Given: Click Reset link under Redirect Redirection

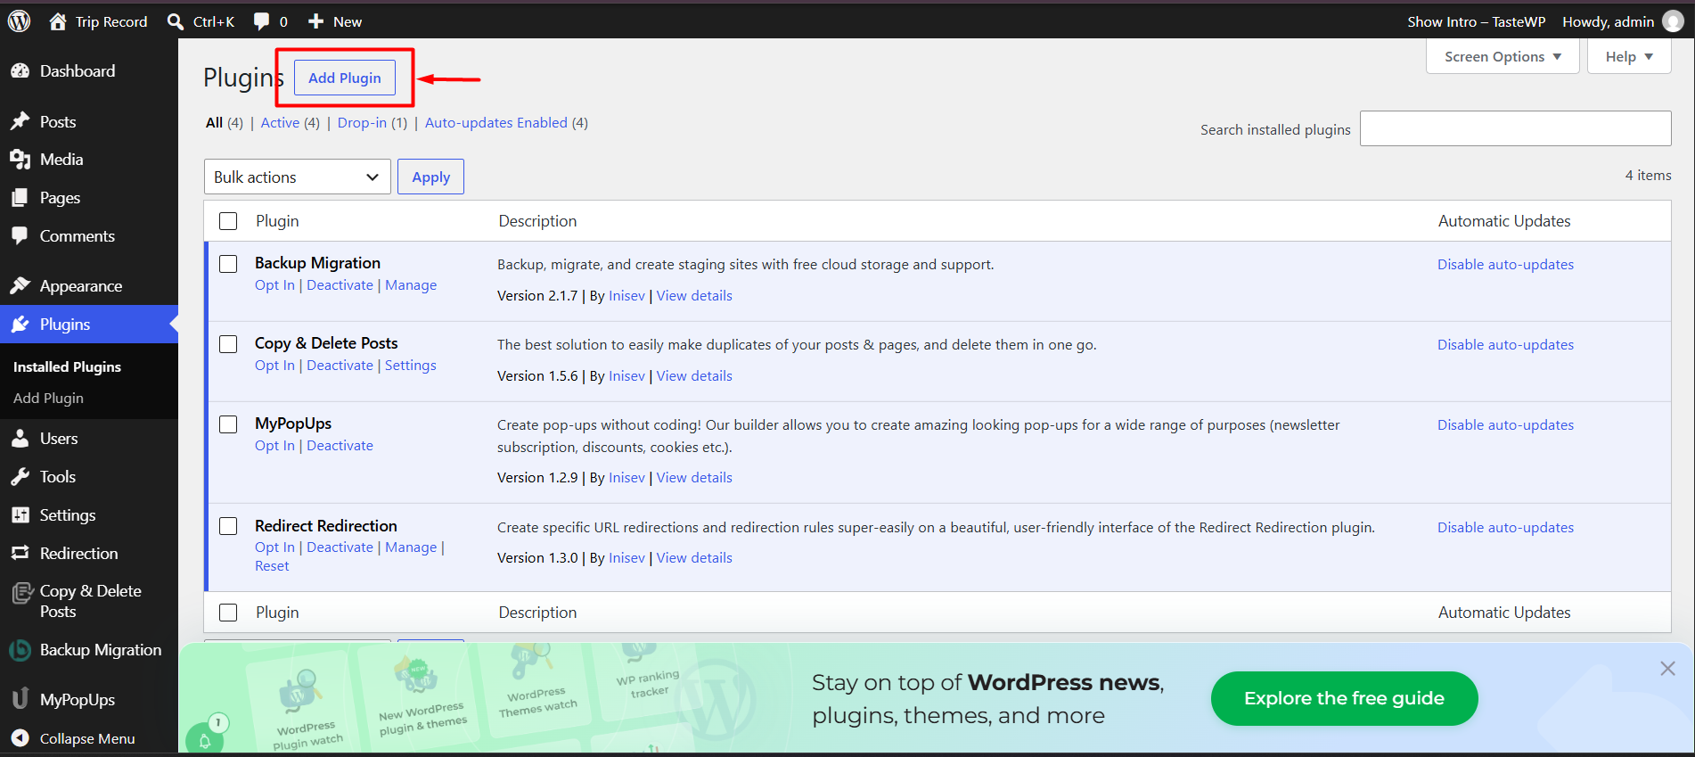Looking at the screenshot, I should tap(272, 566).
